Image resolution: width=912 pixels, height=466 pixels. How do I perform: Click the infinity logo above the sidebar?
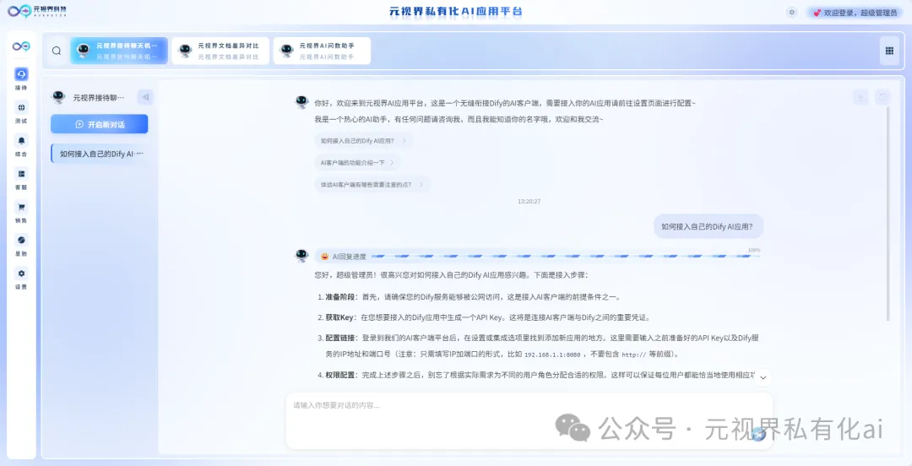[x=21, y=46]
